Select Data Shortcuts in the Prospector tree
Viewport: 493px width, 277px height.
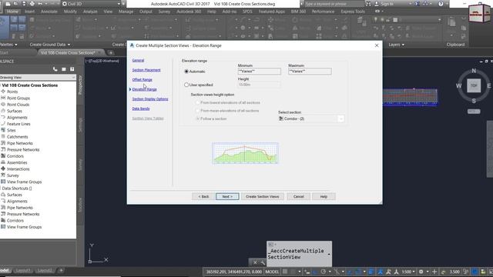17,188
